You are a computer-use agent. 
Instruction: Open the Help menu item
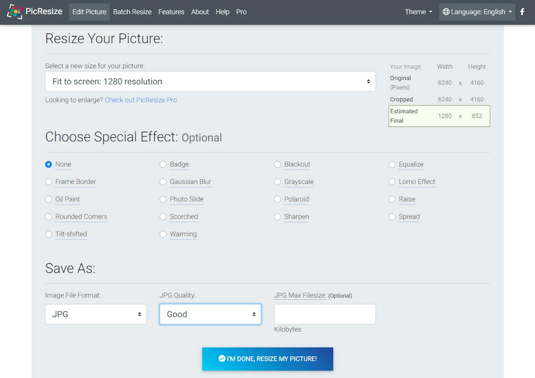tap(222, 12)
